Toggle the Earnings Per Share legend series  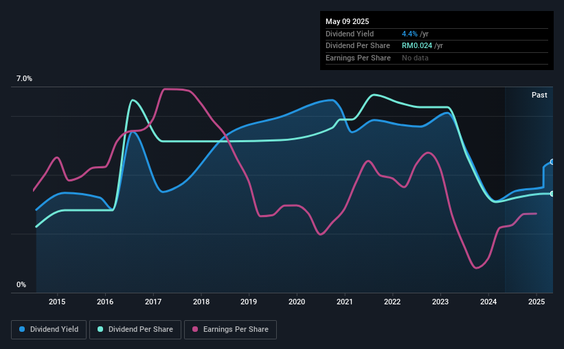pos(230,330)
